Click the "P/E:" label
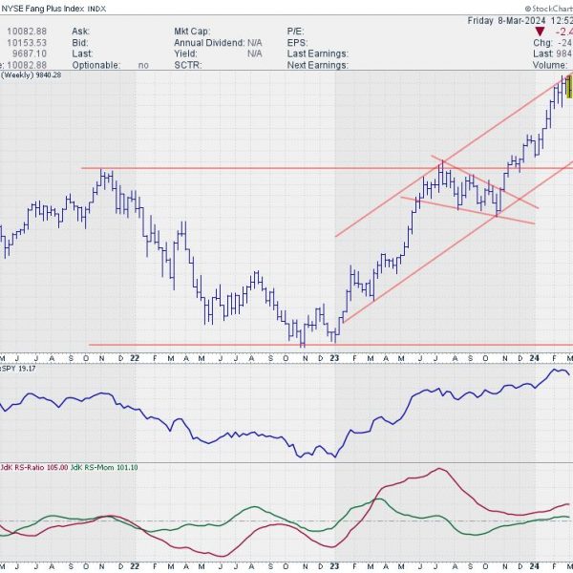The image size is (573, 573). click(x=295, y=32)
